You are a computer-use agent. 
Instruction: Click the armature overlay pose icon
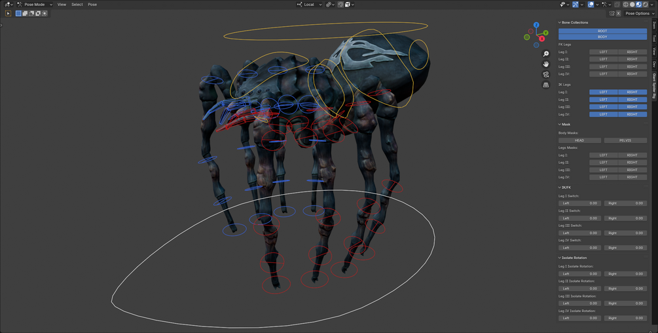pyautogui.click(x=604, y=5)
